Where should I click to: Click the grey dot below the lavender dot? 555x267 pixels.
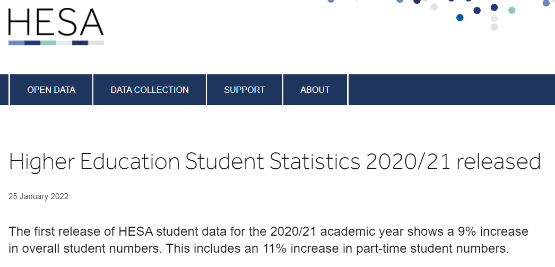point(494,27)
